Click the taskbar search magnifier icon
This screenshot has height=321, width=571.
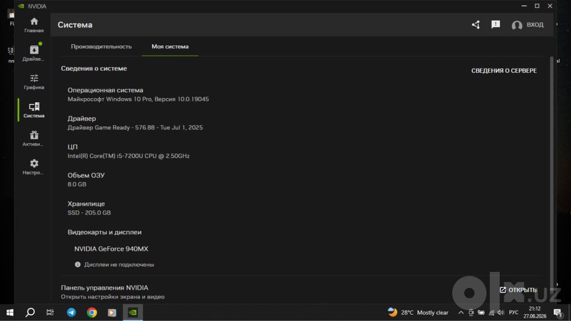(30, 312)
